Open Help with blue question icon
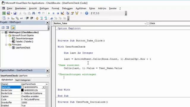Image resolution: width=190 pixels, height=107 pixels. pyautogui.click(x=86, y=13)
